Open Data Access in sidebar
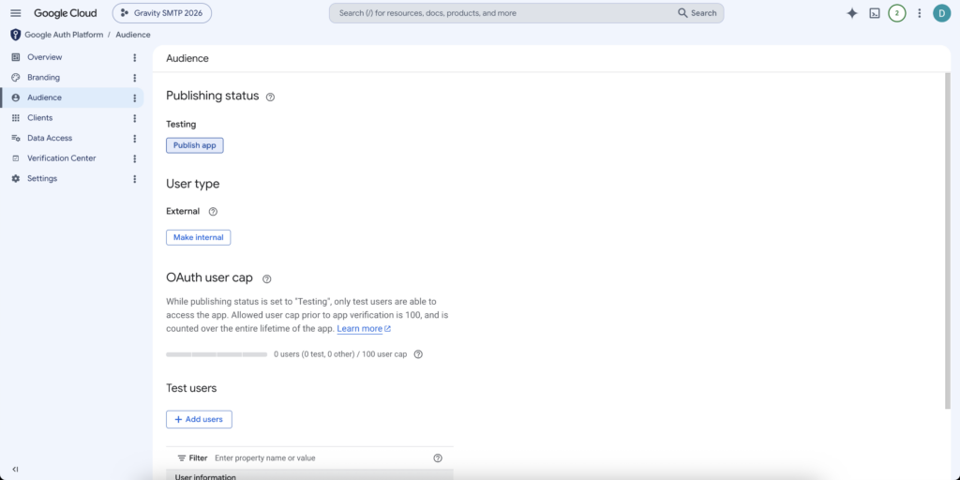The width and height of the screenshot is (960, 480). click(50, 139)
